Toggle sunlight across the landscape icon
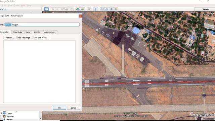Image resolution: width=215 pixels, height=121 pixels. tap(83, 9)
